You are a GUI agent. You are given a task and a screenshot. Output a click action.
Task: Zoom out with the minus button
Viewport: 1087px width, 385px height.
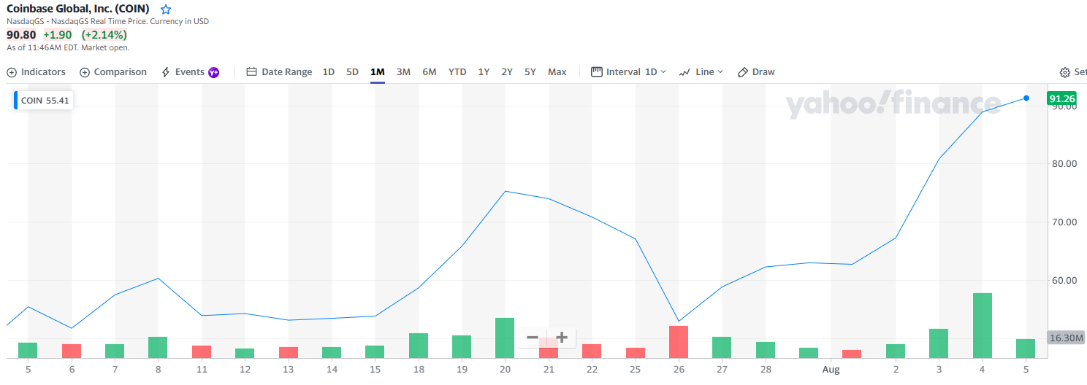click(533, 338)
